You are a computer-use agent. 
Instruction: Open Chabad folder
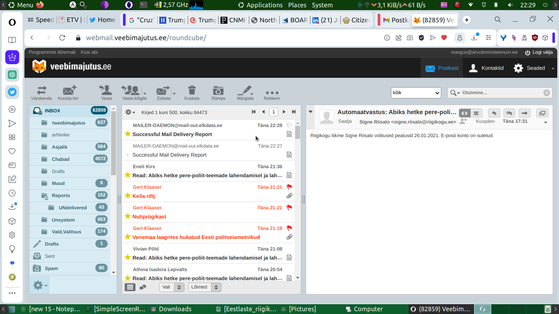(x=70, y=159)
